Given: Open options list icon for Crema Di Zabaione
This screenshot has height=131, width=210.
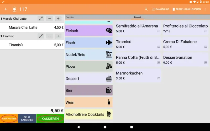Looking at the screenshot, I should [x=206, y=47].
